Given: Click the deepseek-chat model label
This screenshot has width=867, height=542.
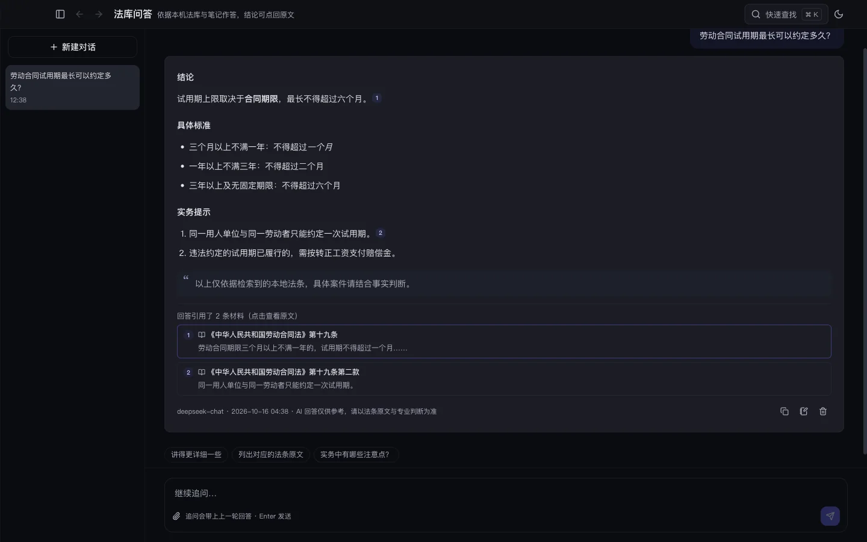Looking at the screenshot, I should [200, 411].
